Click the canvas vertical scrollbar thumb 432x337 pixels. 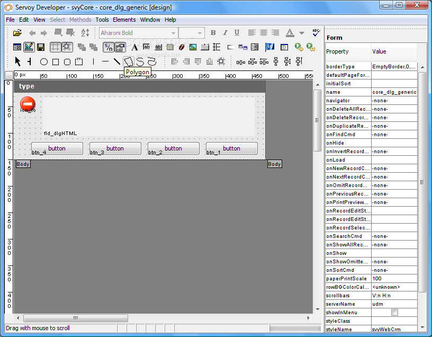tap(318, 120)
